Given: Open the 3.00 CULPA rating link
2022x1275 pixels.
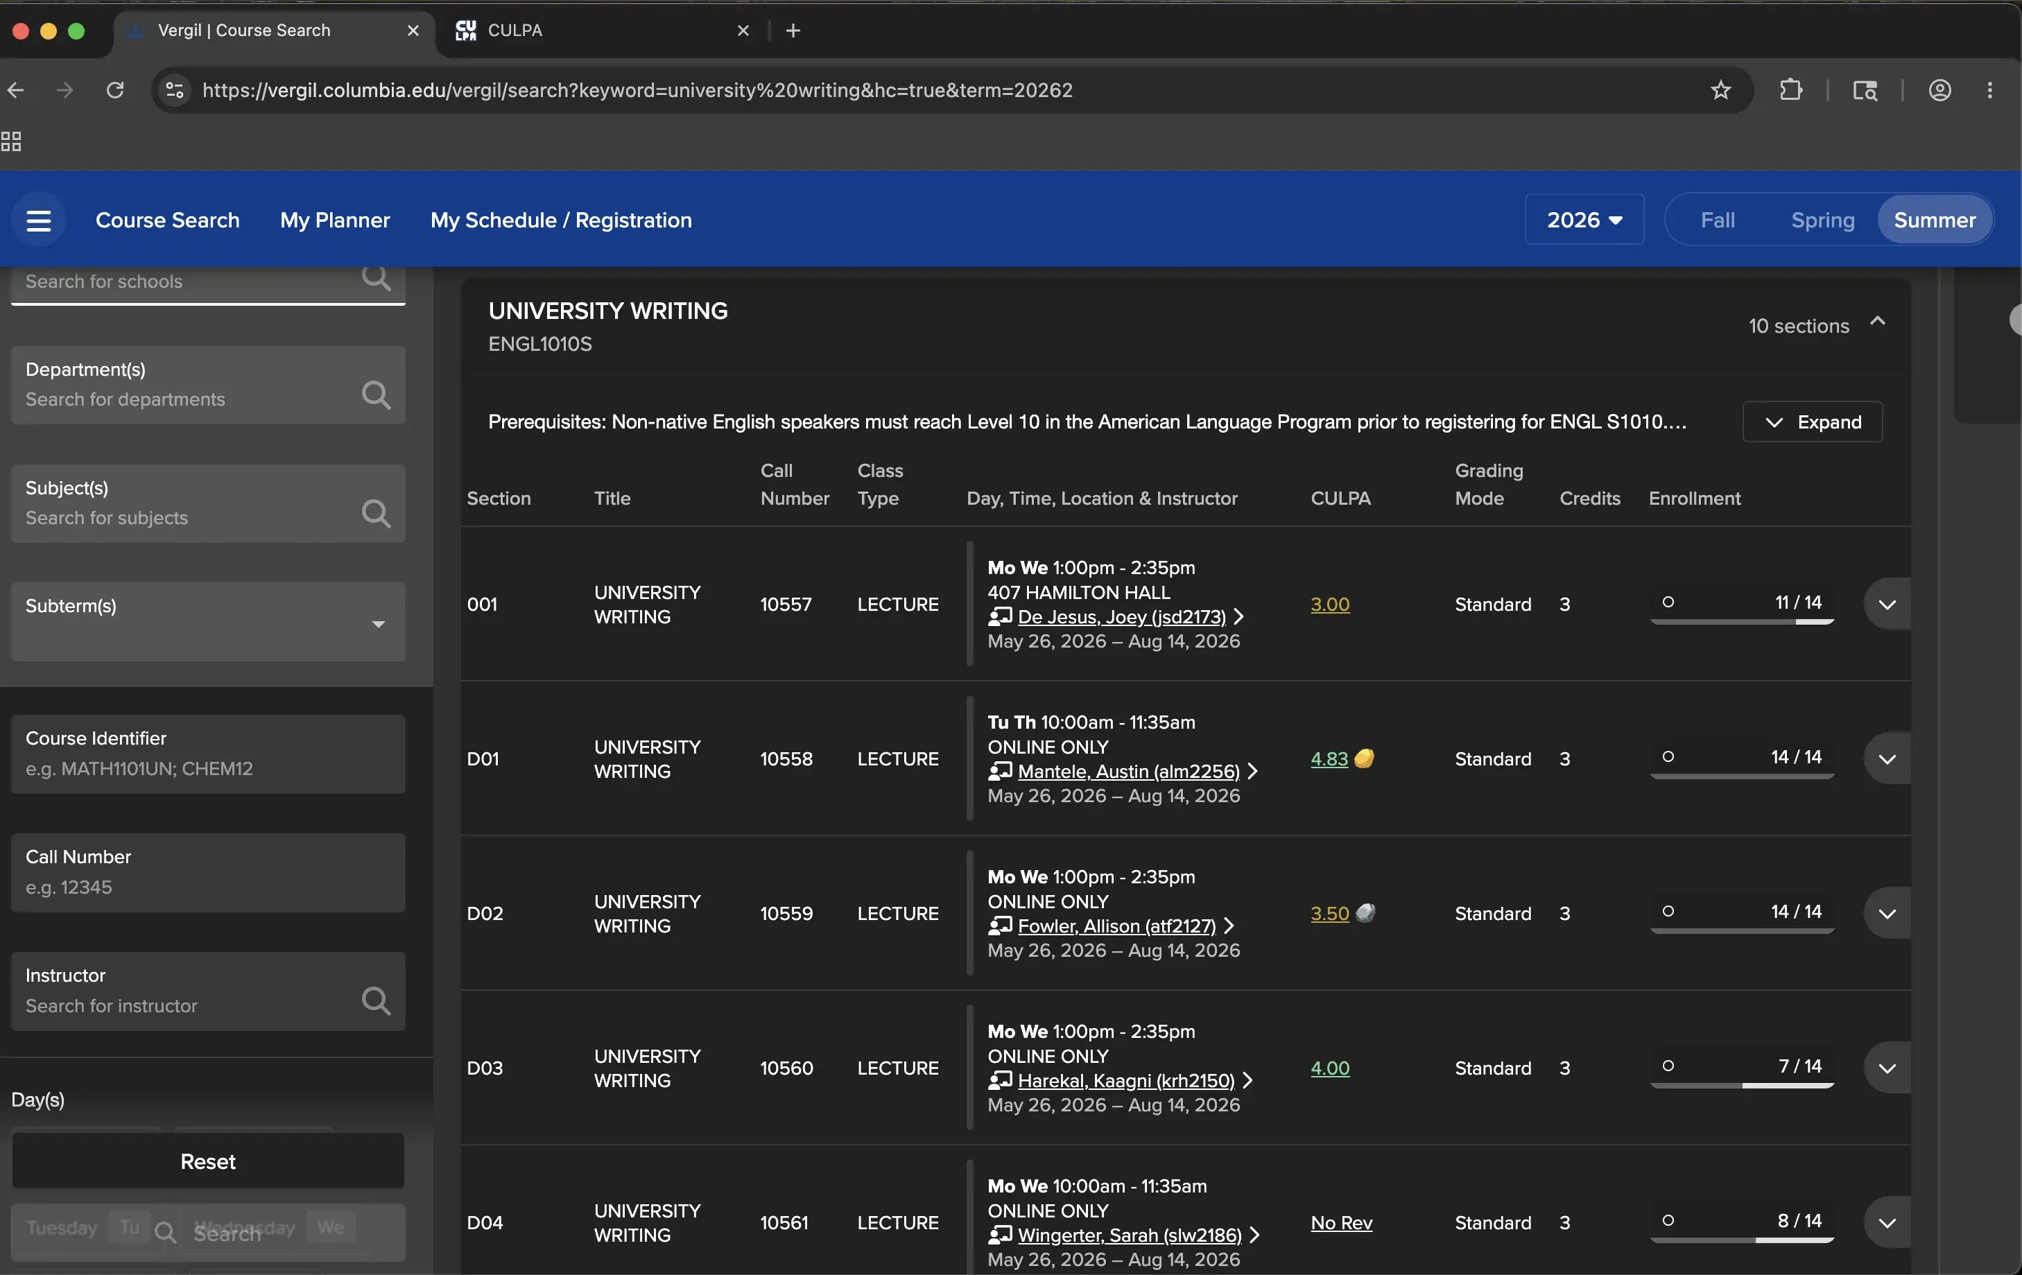Looking at the screenshot, I should (1330, 605).
